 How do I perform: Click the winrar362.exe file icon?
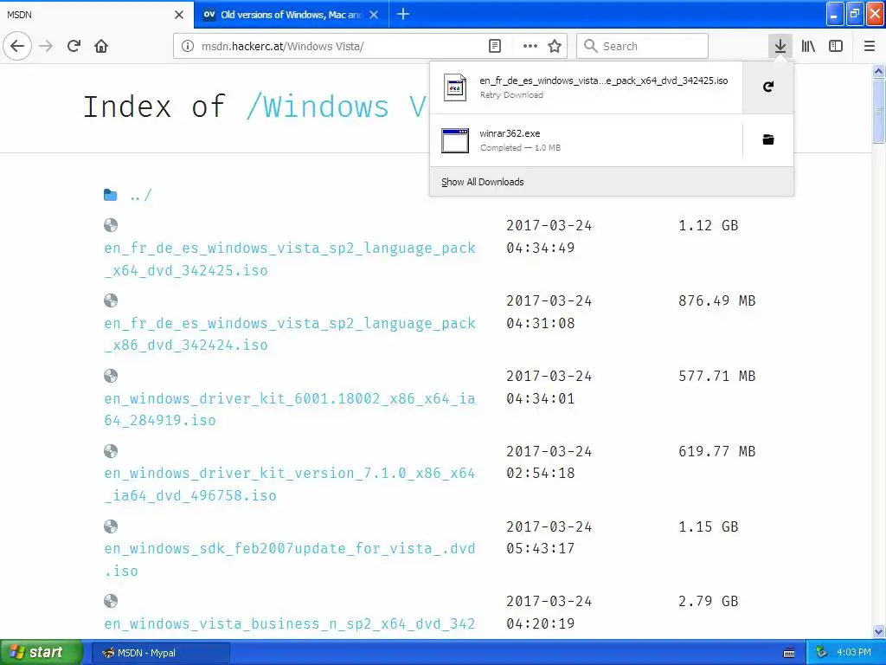(x=455, y=140)
